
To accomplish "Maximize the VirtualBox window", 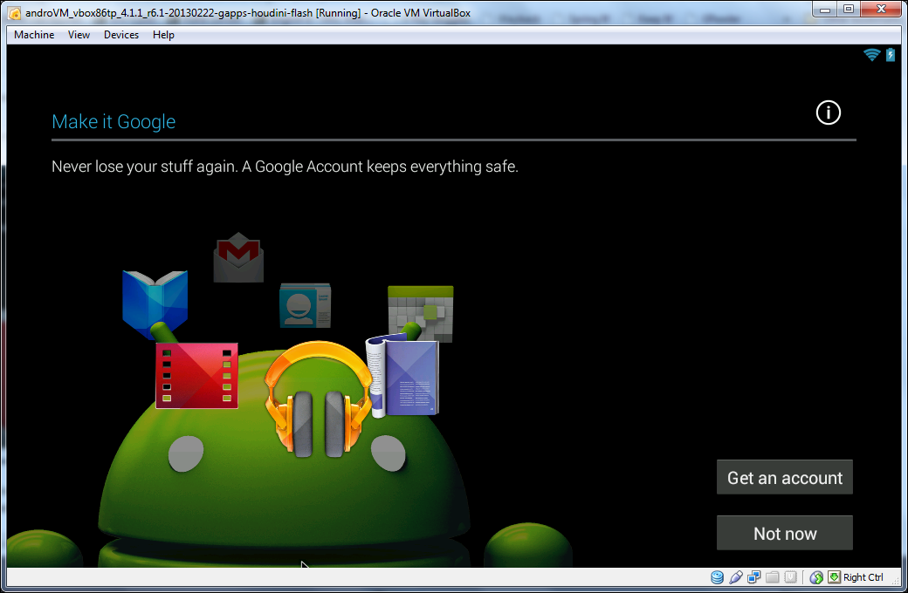I will pyautogui.click(x=849, y=9).
